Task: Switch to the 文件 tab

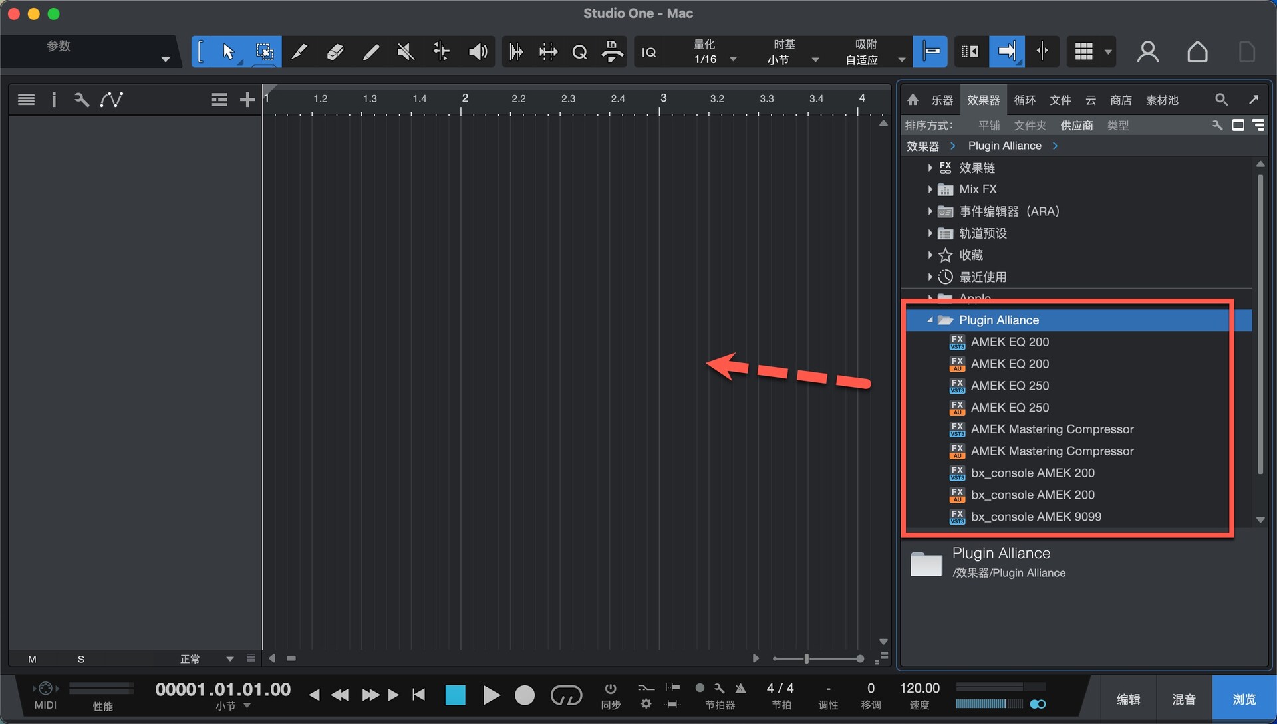Action: [1060, 100]
